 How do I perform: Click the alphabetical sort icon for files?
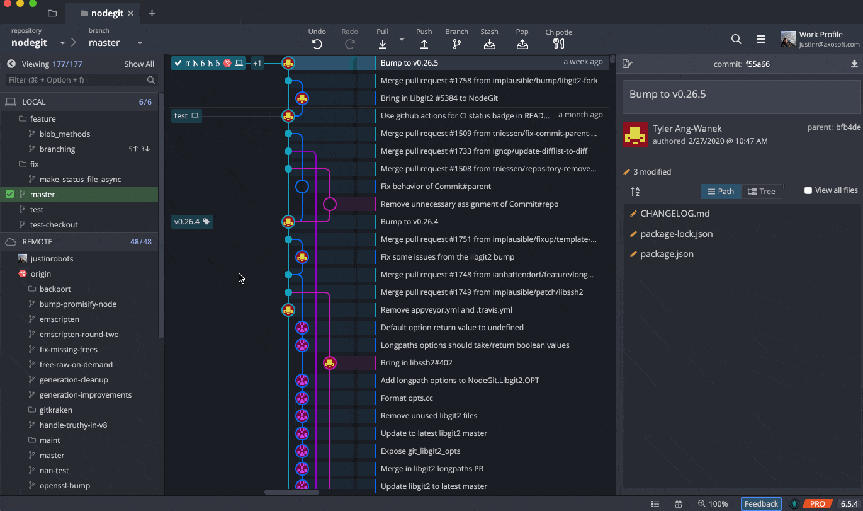point(635,192)
